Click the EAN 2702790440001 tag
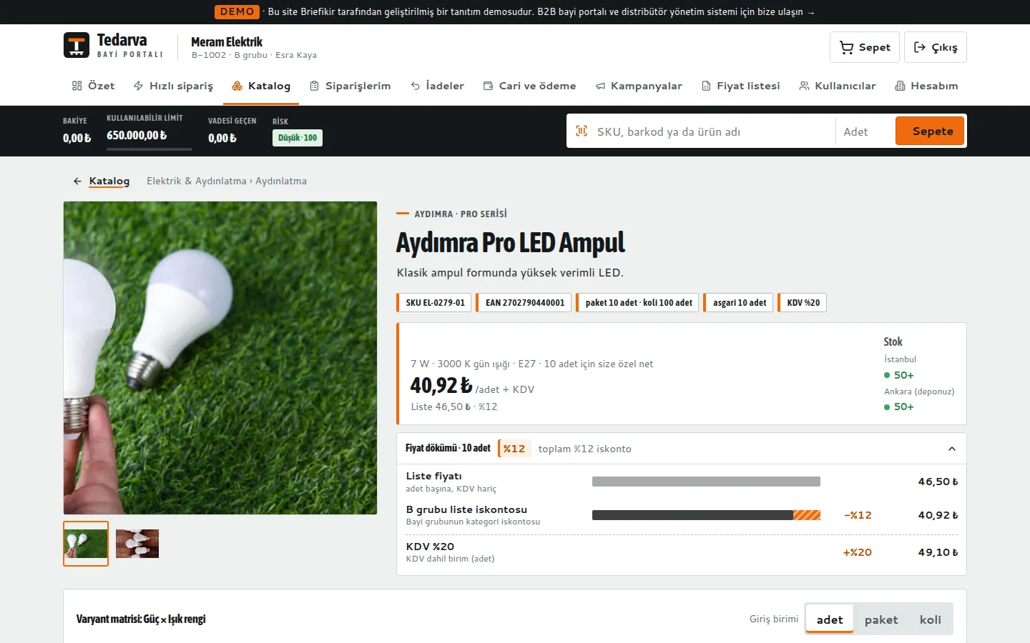1030x643 pixels. click(524, 303)
